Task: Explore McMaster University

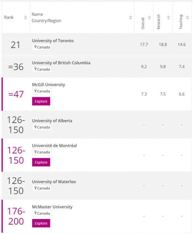Action: tap(41, 223)
